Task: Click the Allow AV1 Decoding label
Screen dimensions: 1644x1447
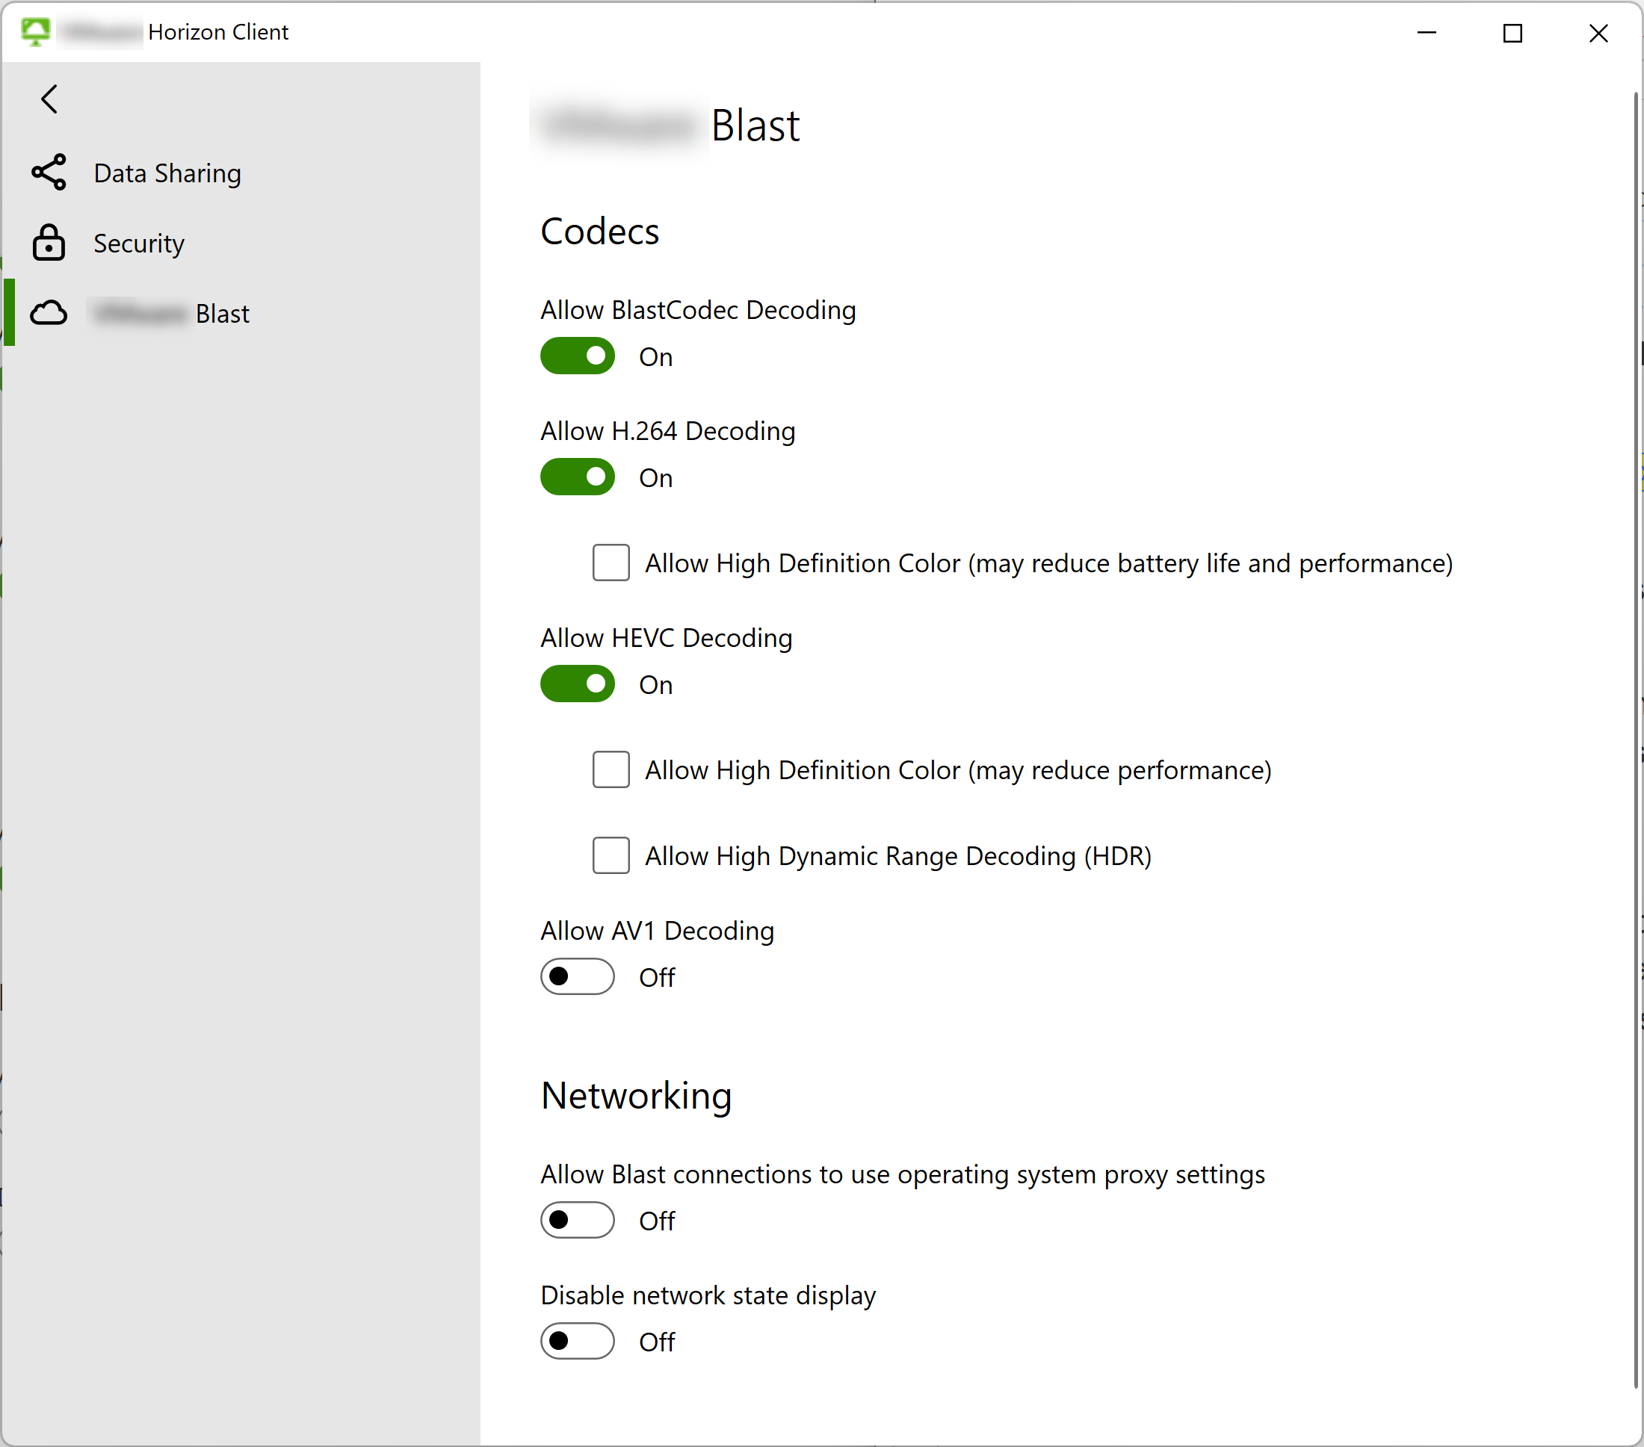Action: pyautogui.click(x=657, y=931)
